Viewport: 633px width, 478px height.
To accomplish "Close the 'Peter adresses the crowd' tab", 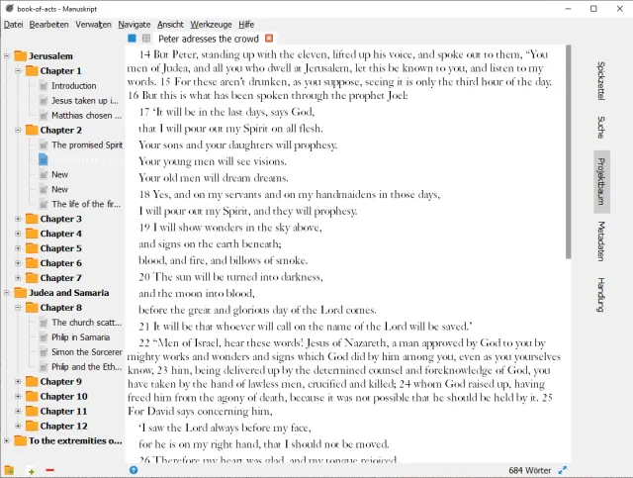I will (x=269, y=38).
